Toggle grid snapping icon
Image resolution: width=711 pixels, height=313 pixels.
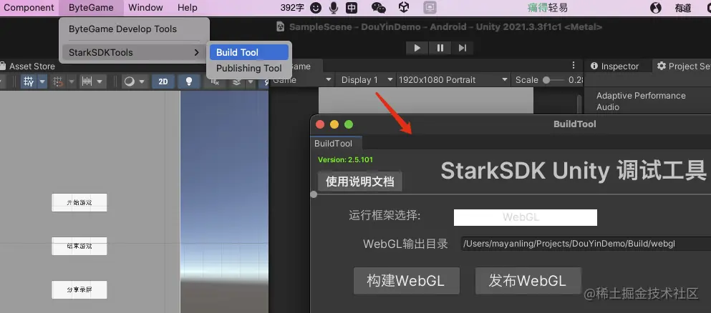57,81
